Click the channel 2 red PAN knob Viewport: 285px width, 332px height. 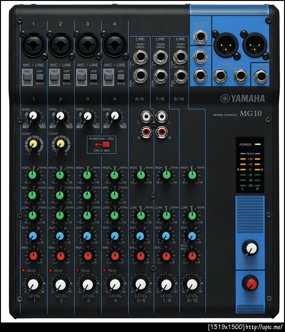click(60, 256)
